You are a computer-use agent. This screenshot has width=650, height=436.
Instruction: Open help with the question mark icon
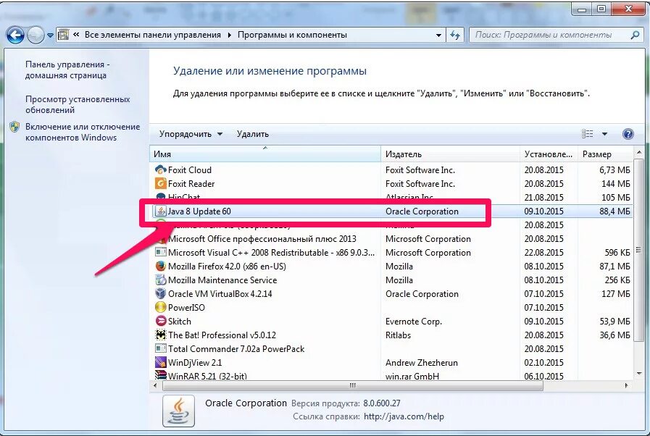(x=628, y=133)
